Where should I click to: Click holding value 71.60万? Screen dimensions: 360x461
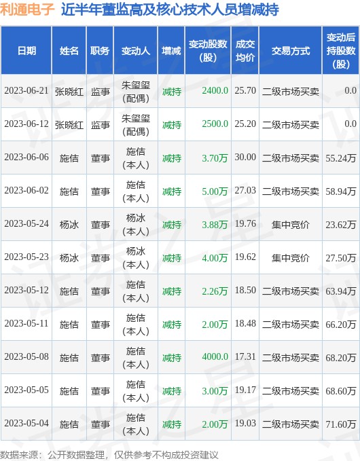341,424
